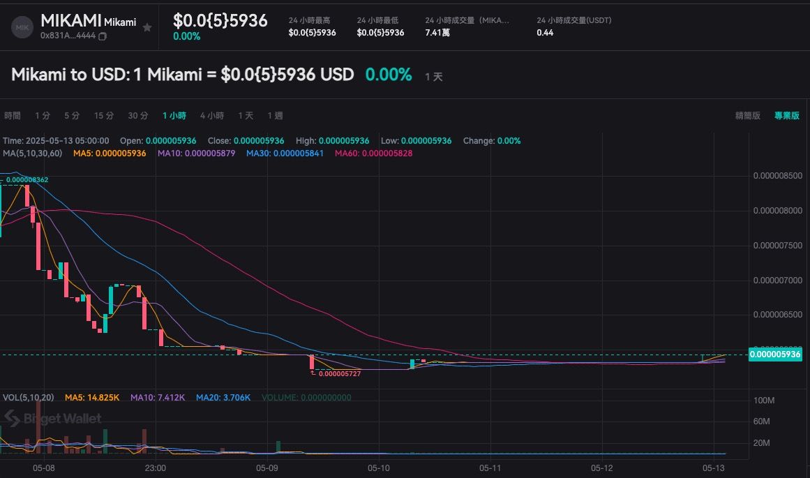
Task: Switch chart to 5 分 interval
Action: pos(72,116)
